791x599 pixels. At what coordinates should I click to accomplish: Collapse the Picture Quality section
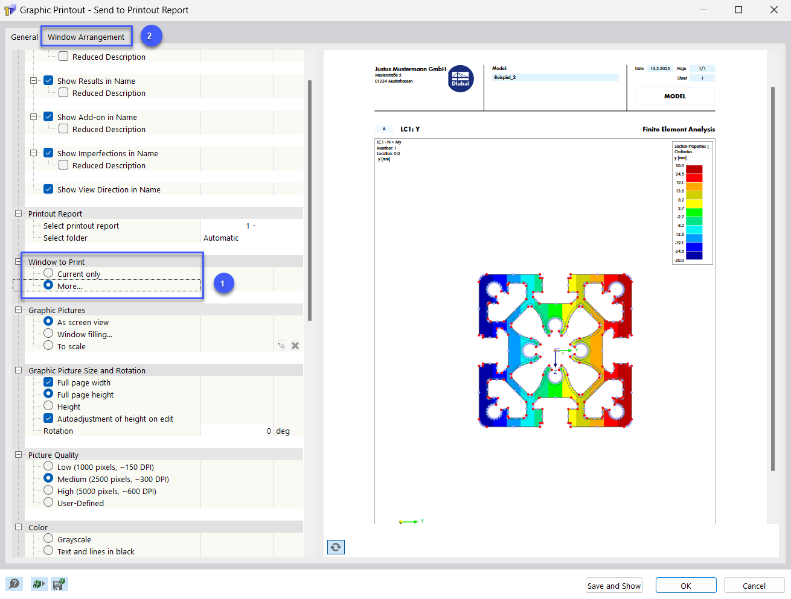[x=18, y=454]
